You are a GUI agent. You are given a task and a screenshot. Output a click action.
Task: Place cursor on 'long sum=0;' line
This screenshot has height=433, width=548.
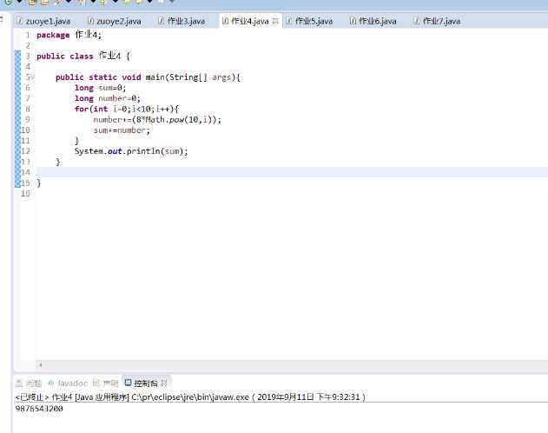coord(100,88)
